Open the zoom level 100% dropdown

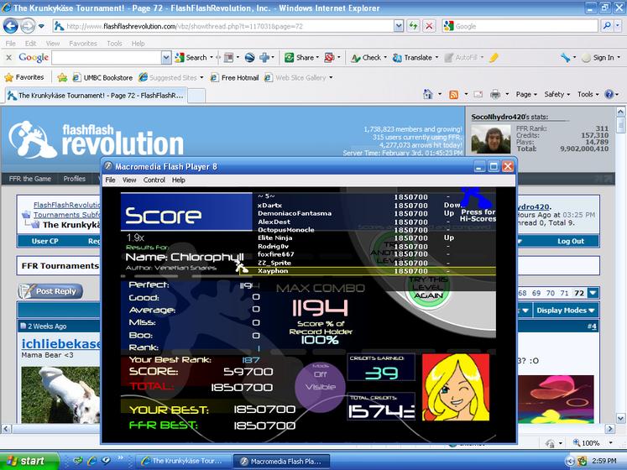pos(610,443)
